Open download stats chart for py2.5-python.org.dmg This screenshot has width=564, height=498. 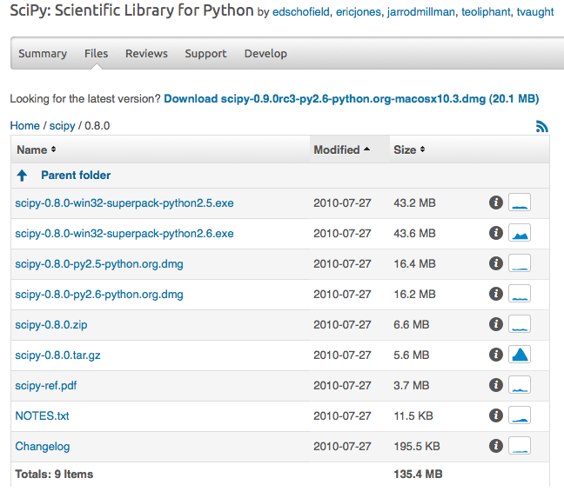click(x=520, y=263)
